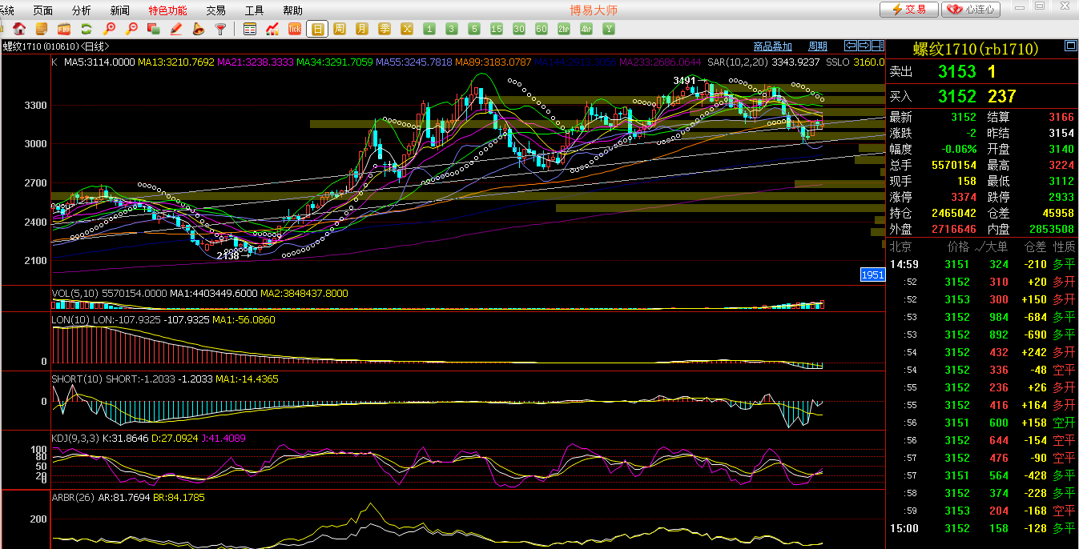Screen dimensions: 1079x549
Task: Zoom out with the minus magnifier icon
Action: pyautogui.click(x=131, y=29)
